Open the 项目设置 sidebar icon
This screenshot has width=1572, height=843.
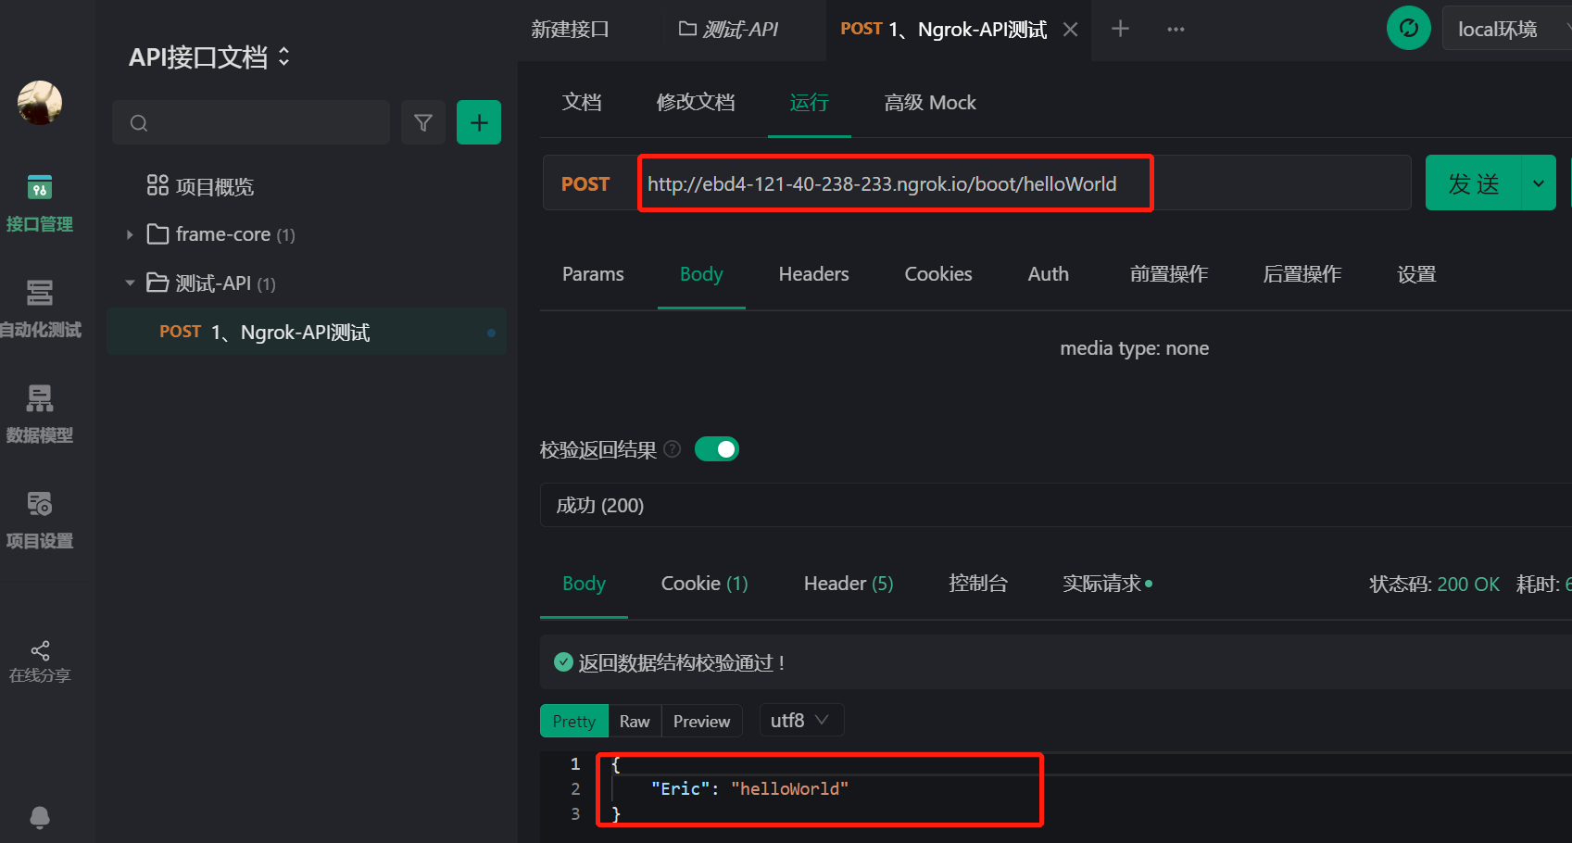39,504
